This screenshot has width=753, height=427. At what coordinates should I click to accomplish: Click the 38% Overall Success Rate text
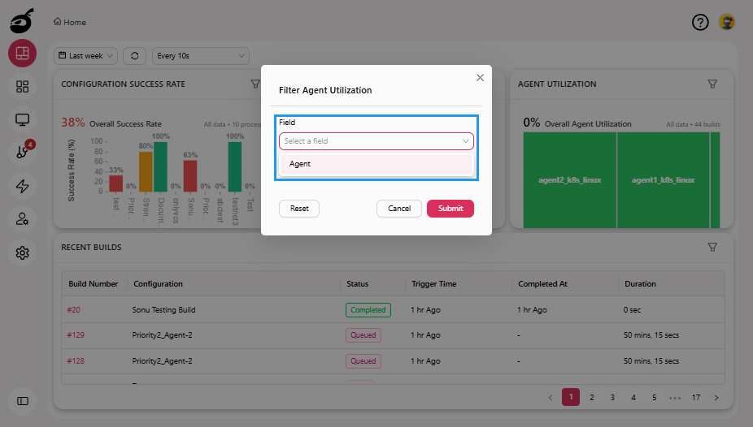point(111,123)
